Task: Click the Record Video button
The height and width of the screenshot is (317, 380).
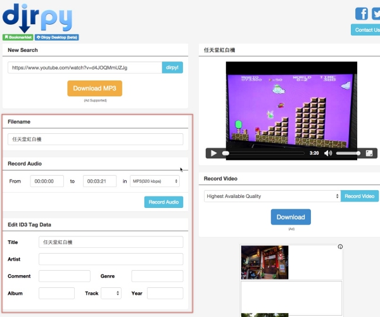Action: 359,196
